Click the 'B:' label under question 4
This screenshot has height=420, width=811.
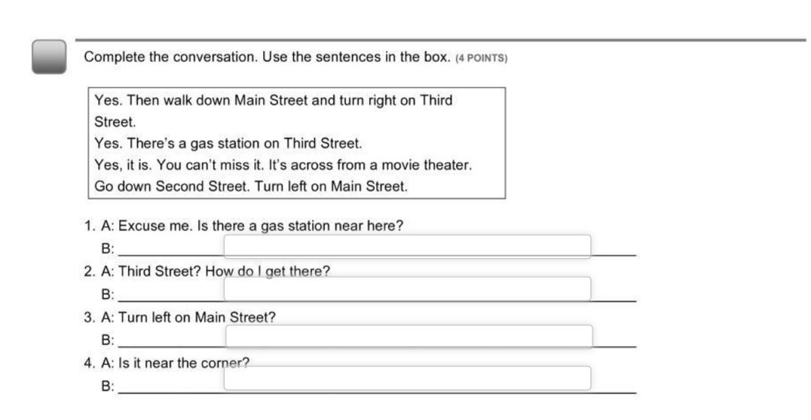click(x=107, y=386)
